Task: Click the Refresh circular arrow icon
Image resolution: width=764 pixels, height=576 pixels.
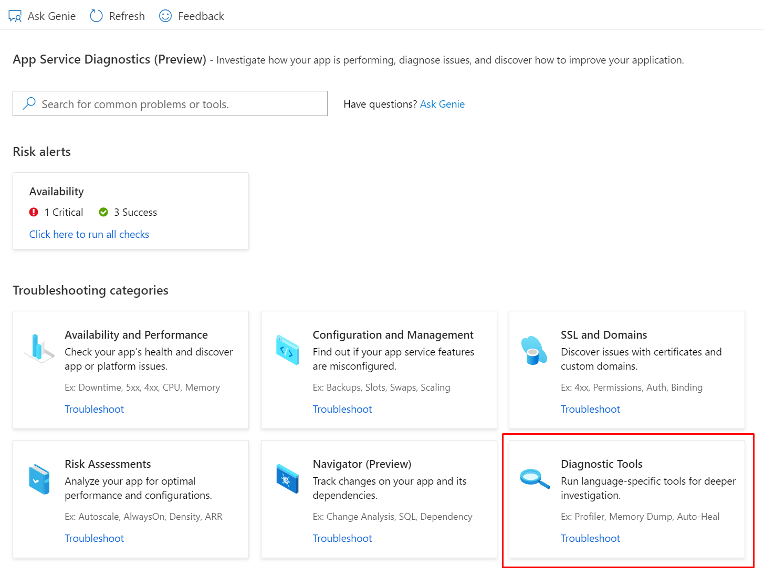Action: click(96, 16)
